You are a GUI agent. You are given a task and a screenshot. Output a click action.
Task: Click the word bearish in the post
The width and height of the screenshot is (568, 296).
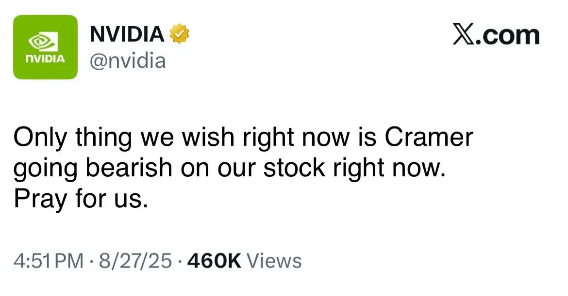tap(129, 168)
